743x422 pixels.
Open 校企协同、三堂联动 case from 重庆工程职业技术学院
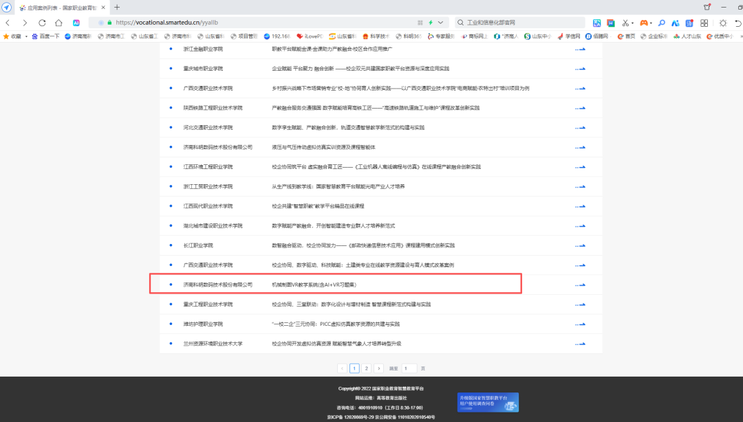pos(351,304)
